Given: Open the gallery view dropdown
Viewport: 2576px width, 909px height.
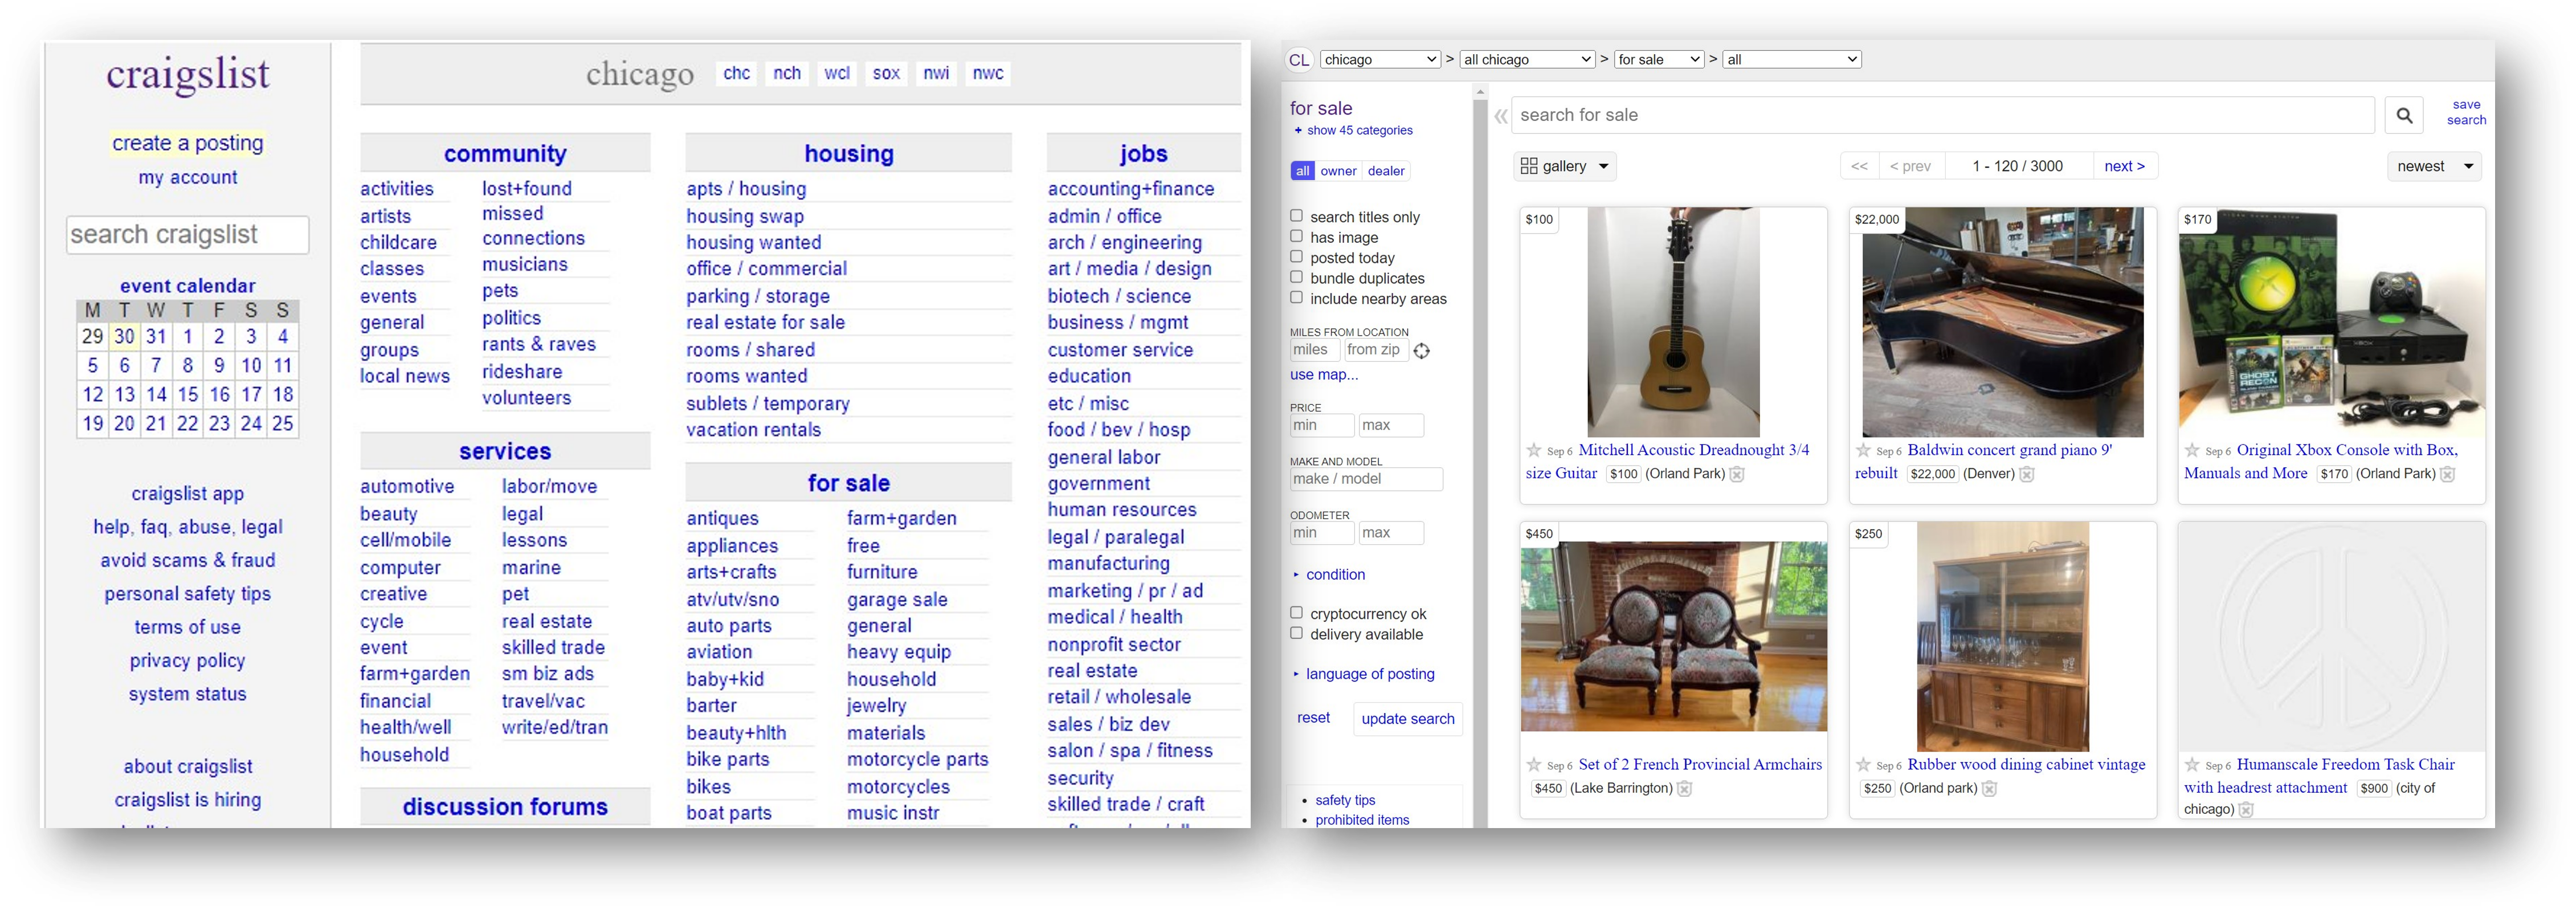Looking at the screenshot, I should [1565, 166].
